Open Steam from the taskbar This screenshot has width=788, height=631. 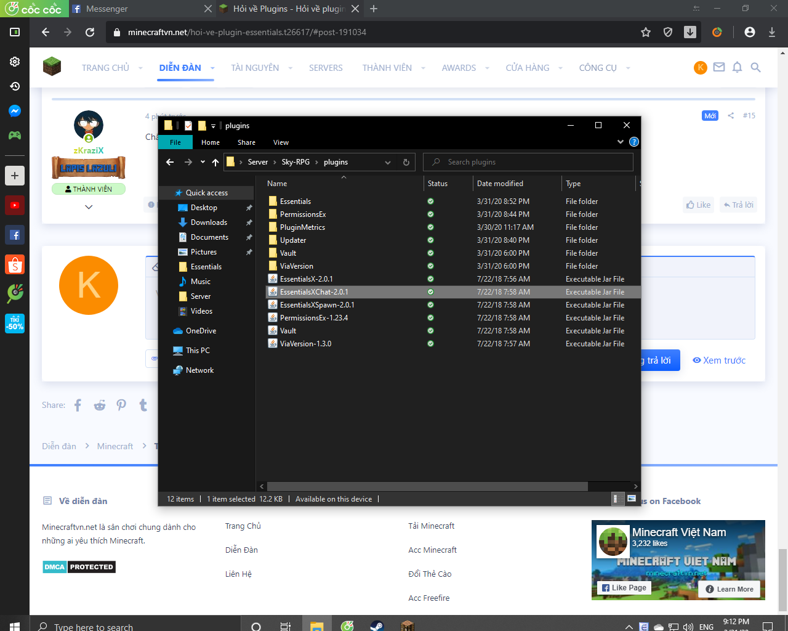tap(377, 626)
